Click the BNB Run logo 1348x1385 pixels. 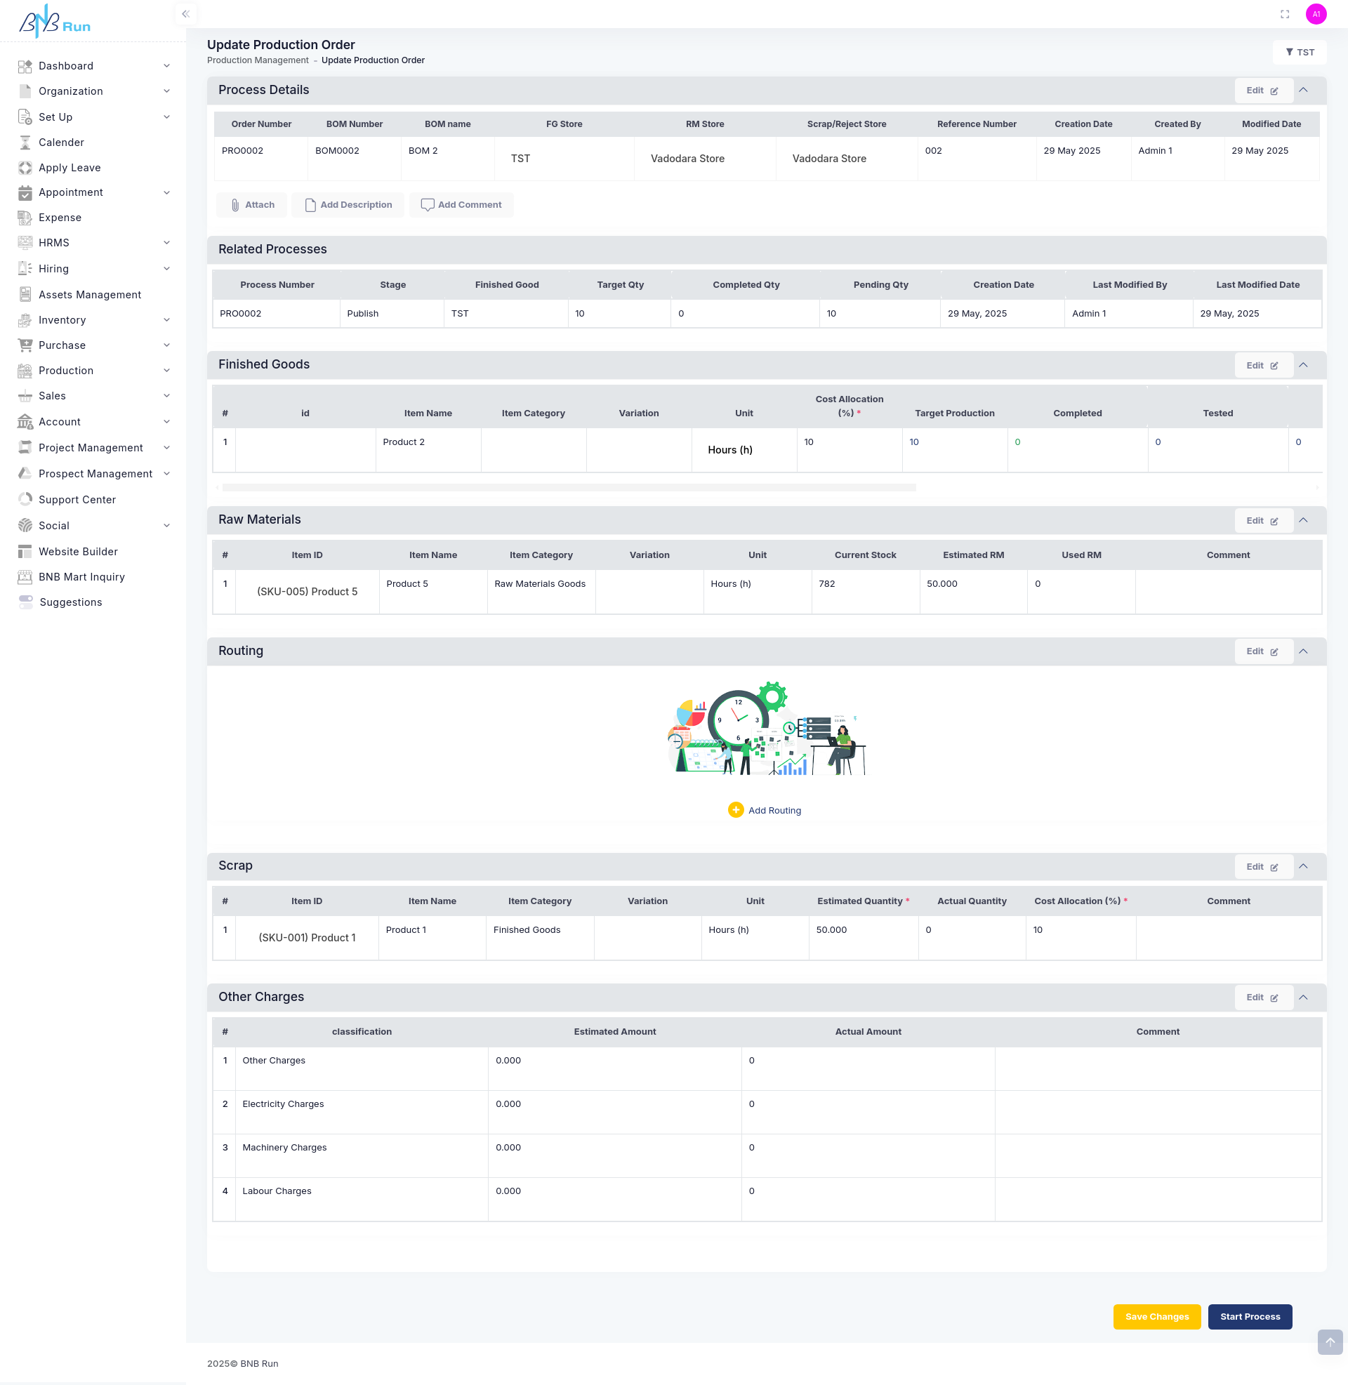[55, 21]
